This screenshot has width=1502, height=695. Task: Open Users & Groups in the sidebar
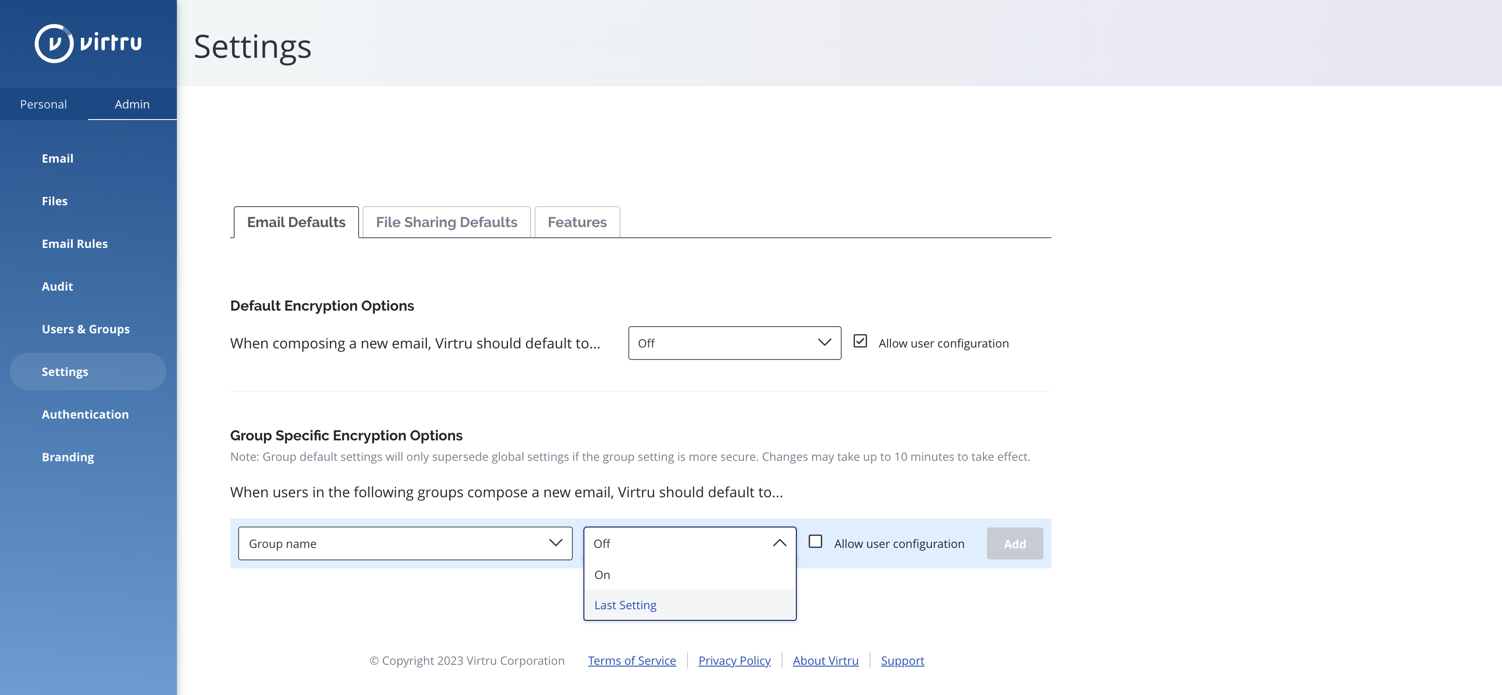[x=86, y=329]
